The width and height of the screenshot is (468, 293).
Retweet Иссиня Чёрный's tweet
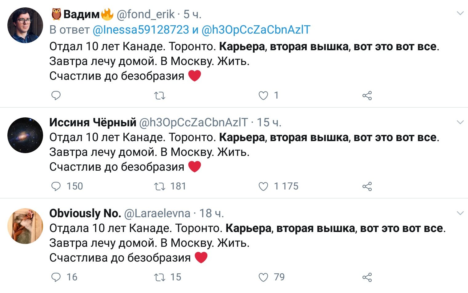[x=160, y=186]
